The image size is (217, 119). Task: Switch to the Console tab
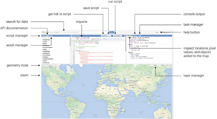click(135, 36)
